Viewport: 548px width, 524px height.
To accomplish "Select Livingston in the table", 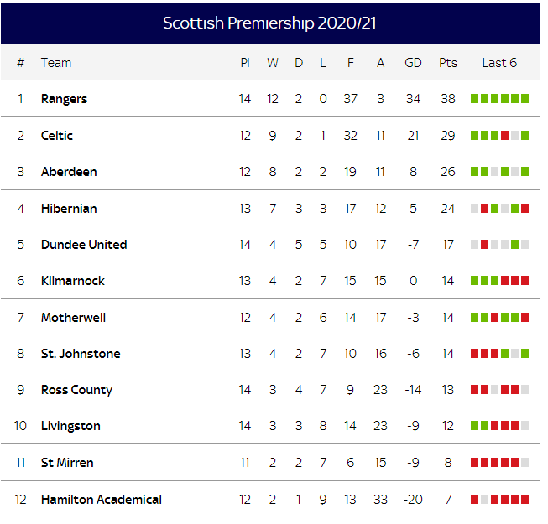I will [70, 426].
